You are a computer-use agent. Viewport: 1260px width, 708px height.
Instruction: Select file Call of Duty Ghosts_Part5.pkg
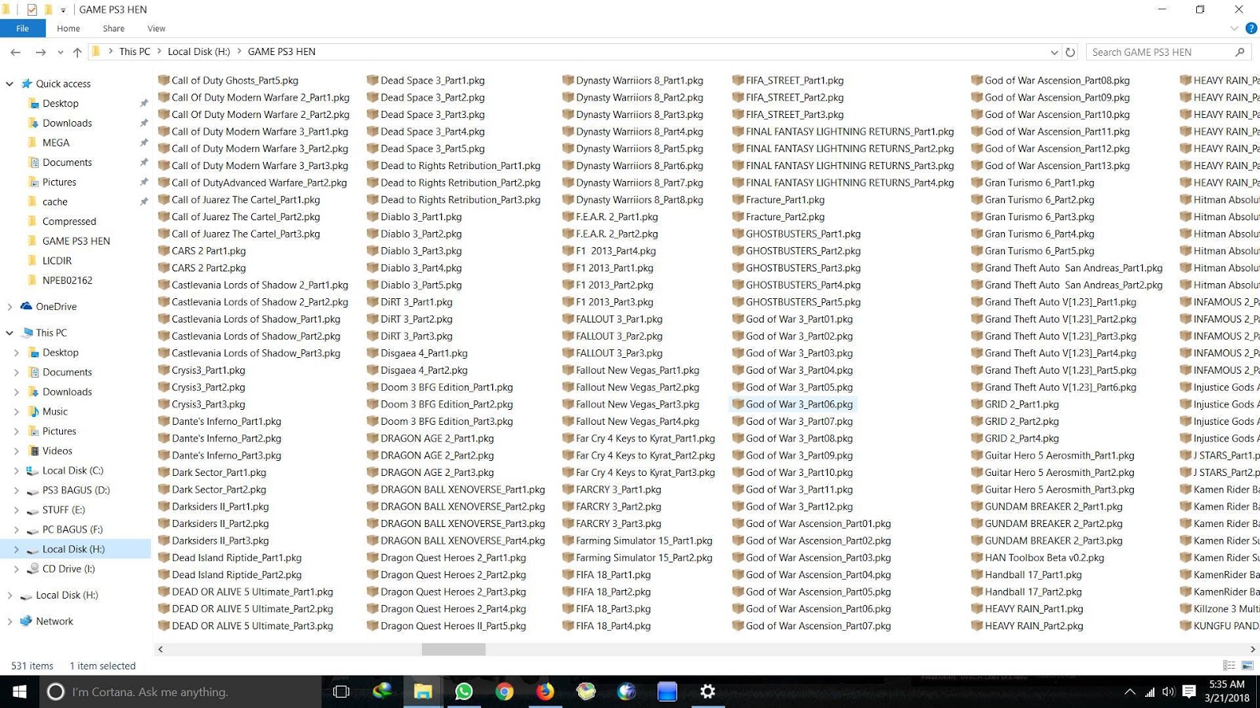(228, 80)
